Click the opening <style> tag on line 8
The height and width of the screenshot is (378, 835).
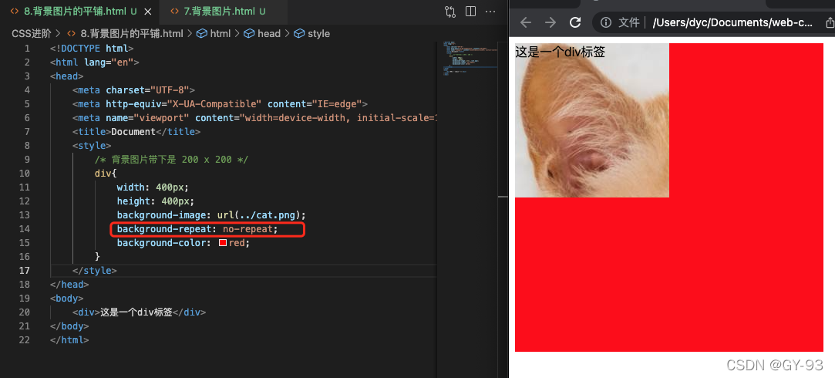(x=92, y=146)
